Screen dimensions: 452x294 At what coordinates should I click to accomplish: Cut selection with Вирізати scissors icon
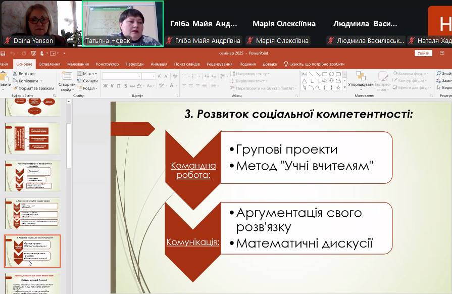click(15, 74)
